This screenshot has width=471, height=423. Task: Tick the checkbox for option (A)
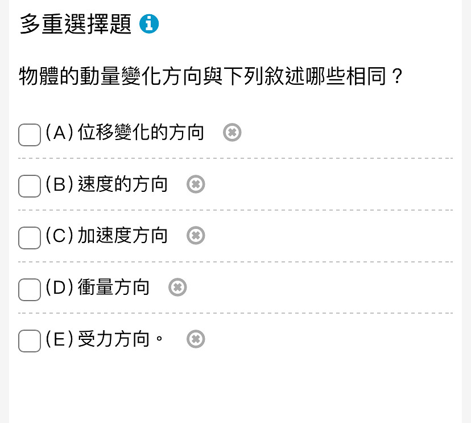click(x=30, y=135)
